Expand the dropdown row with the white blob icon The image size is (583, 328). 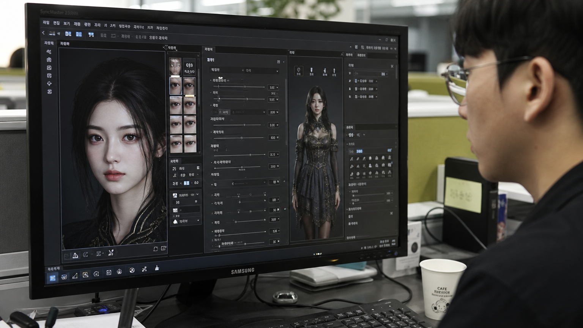(186, 221)
